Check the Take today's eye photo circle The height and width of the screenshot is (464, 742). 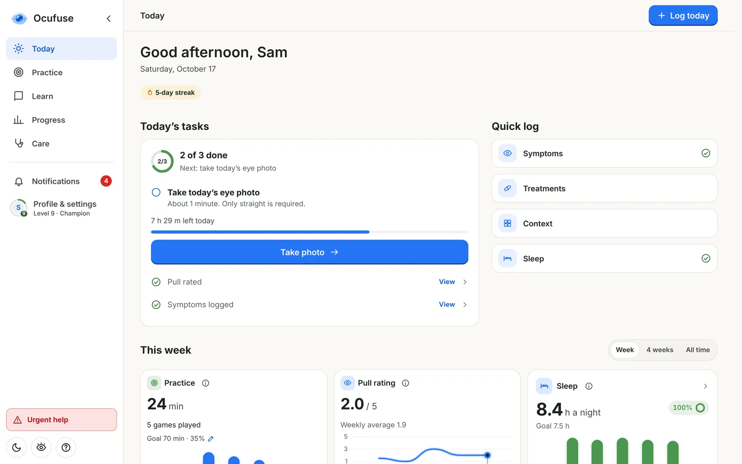pos(156,192)
